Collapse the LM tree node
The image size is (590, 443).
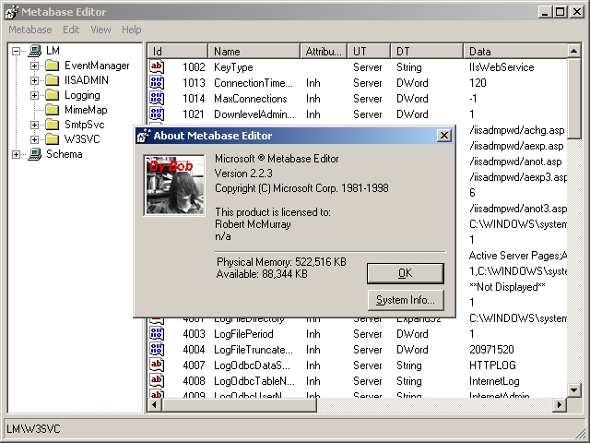16,51
